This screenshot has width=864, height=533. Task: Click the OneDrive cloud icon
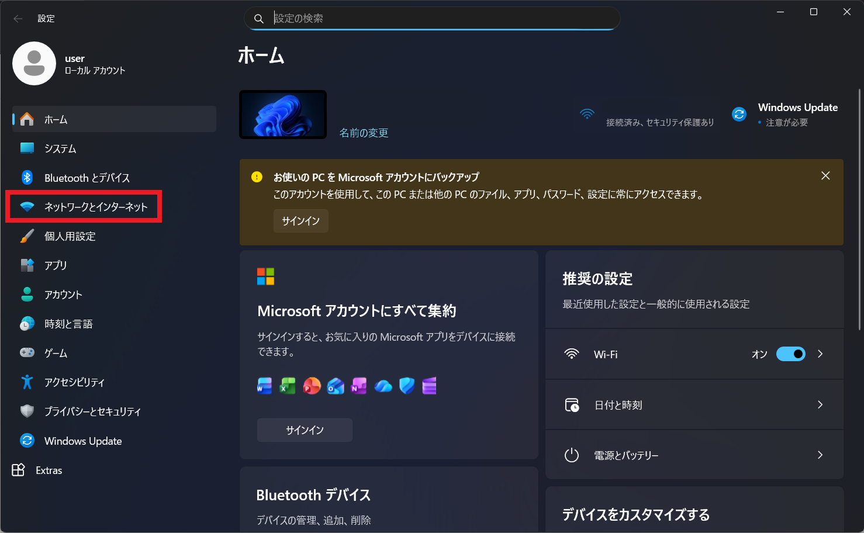pos(383,386)
